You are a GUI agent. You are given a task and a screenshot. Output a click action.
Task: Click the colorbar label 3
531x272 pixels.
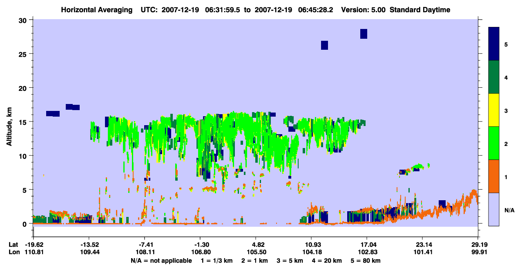pos(506,110)
